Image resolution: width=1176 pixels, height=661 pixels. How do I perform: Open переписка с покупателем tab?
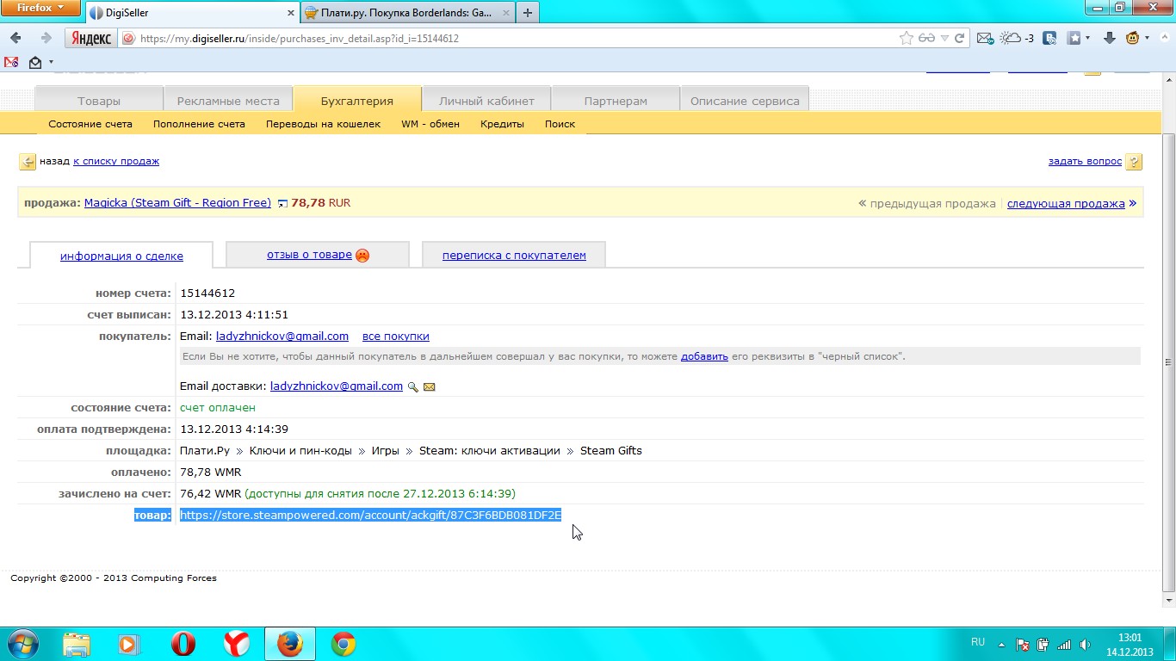(514, 255)
